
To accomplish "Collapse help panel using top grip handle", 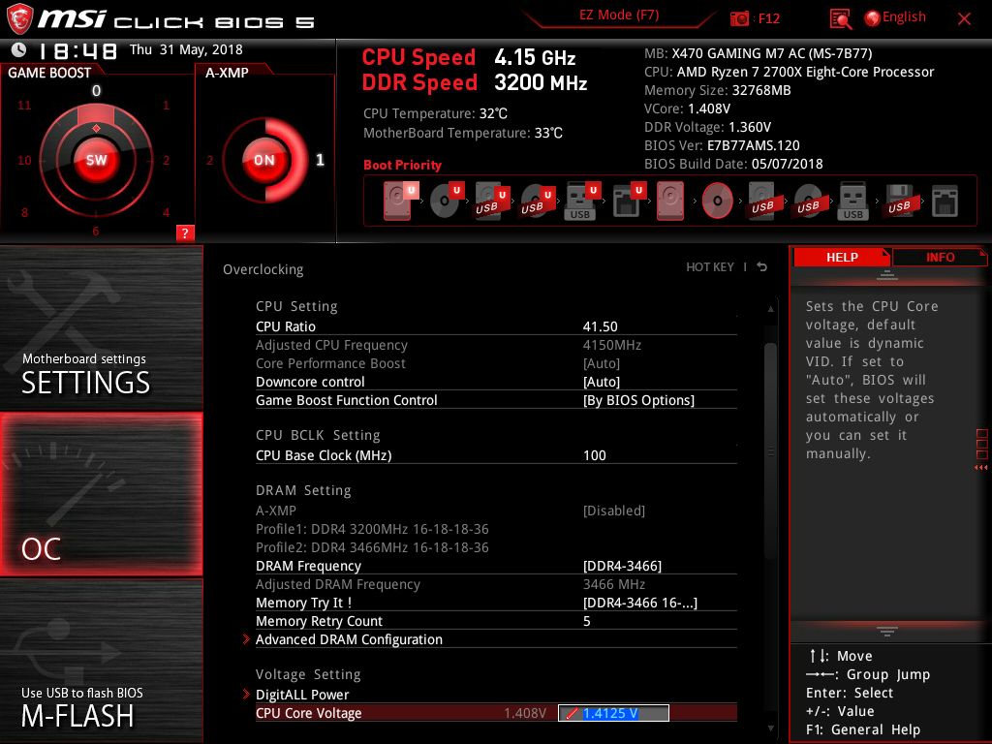I will click(886, 274).
